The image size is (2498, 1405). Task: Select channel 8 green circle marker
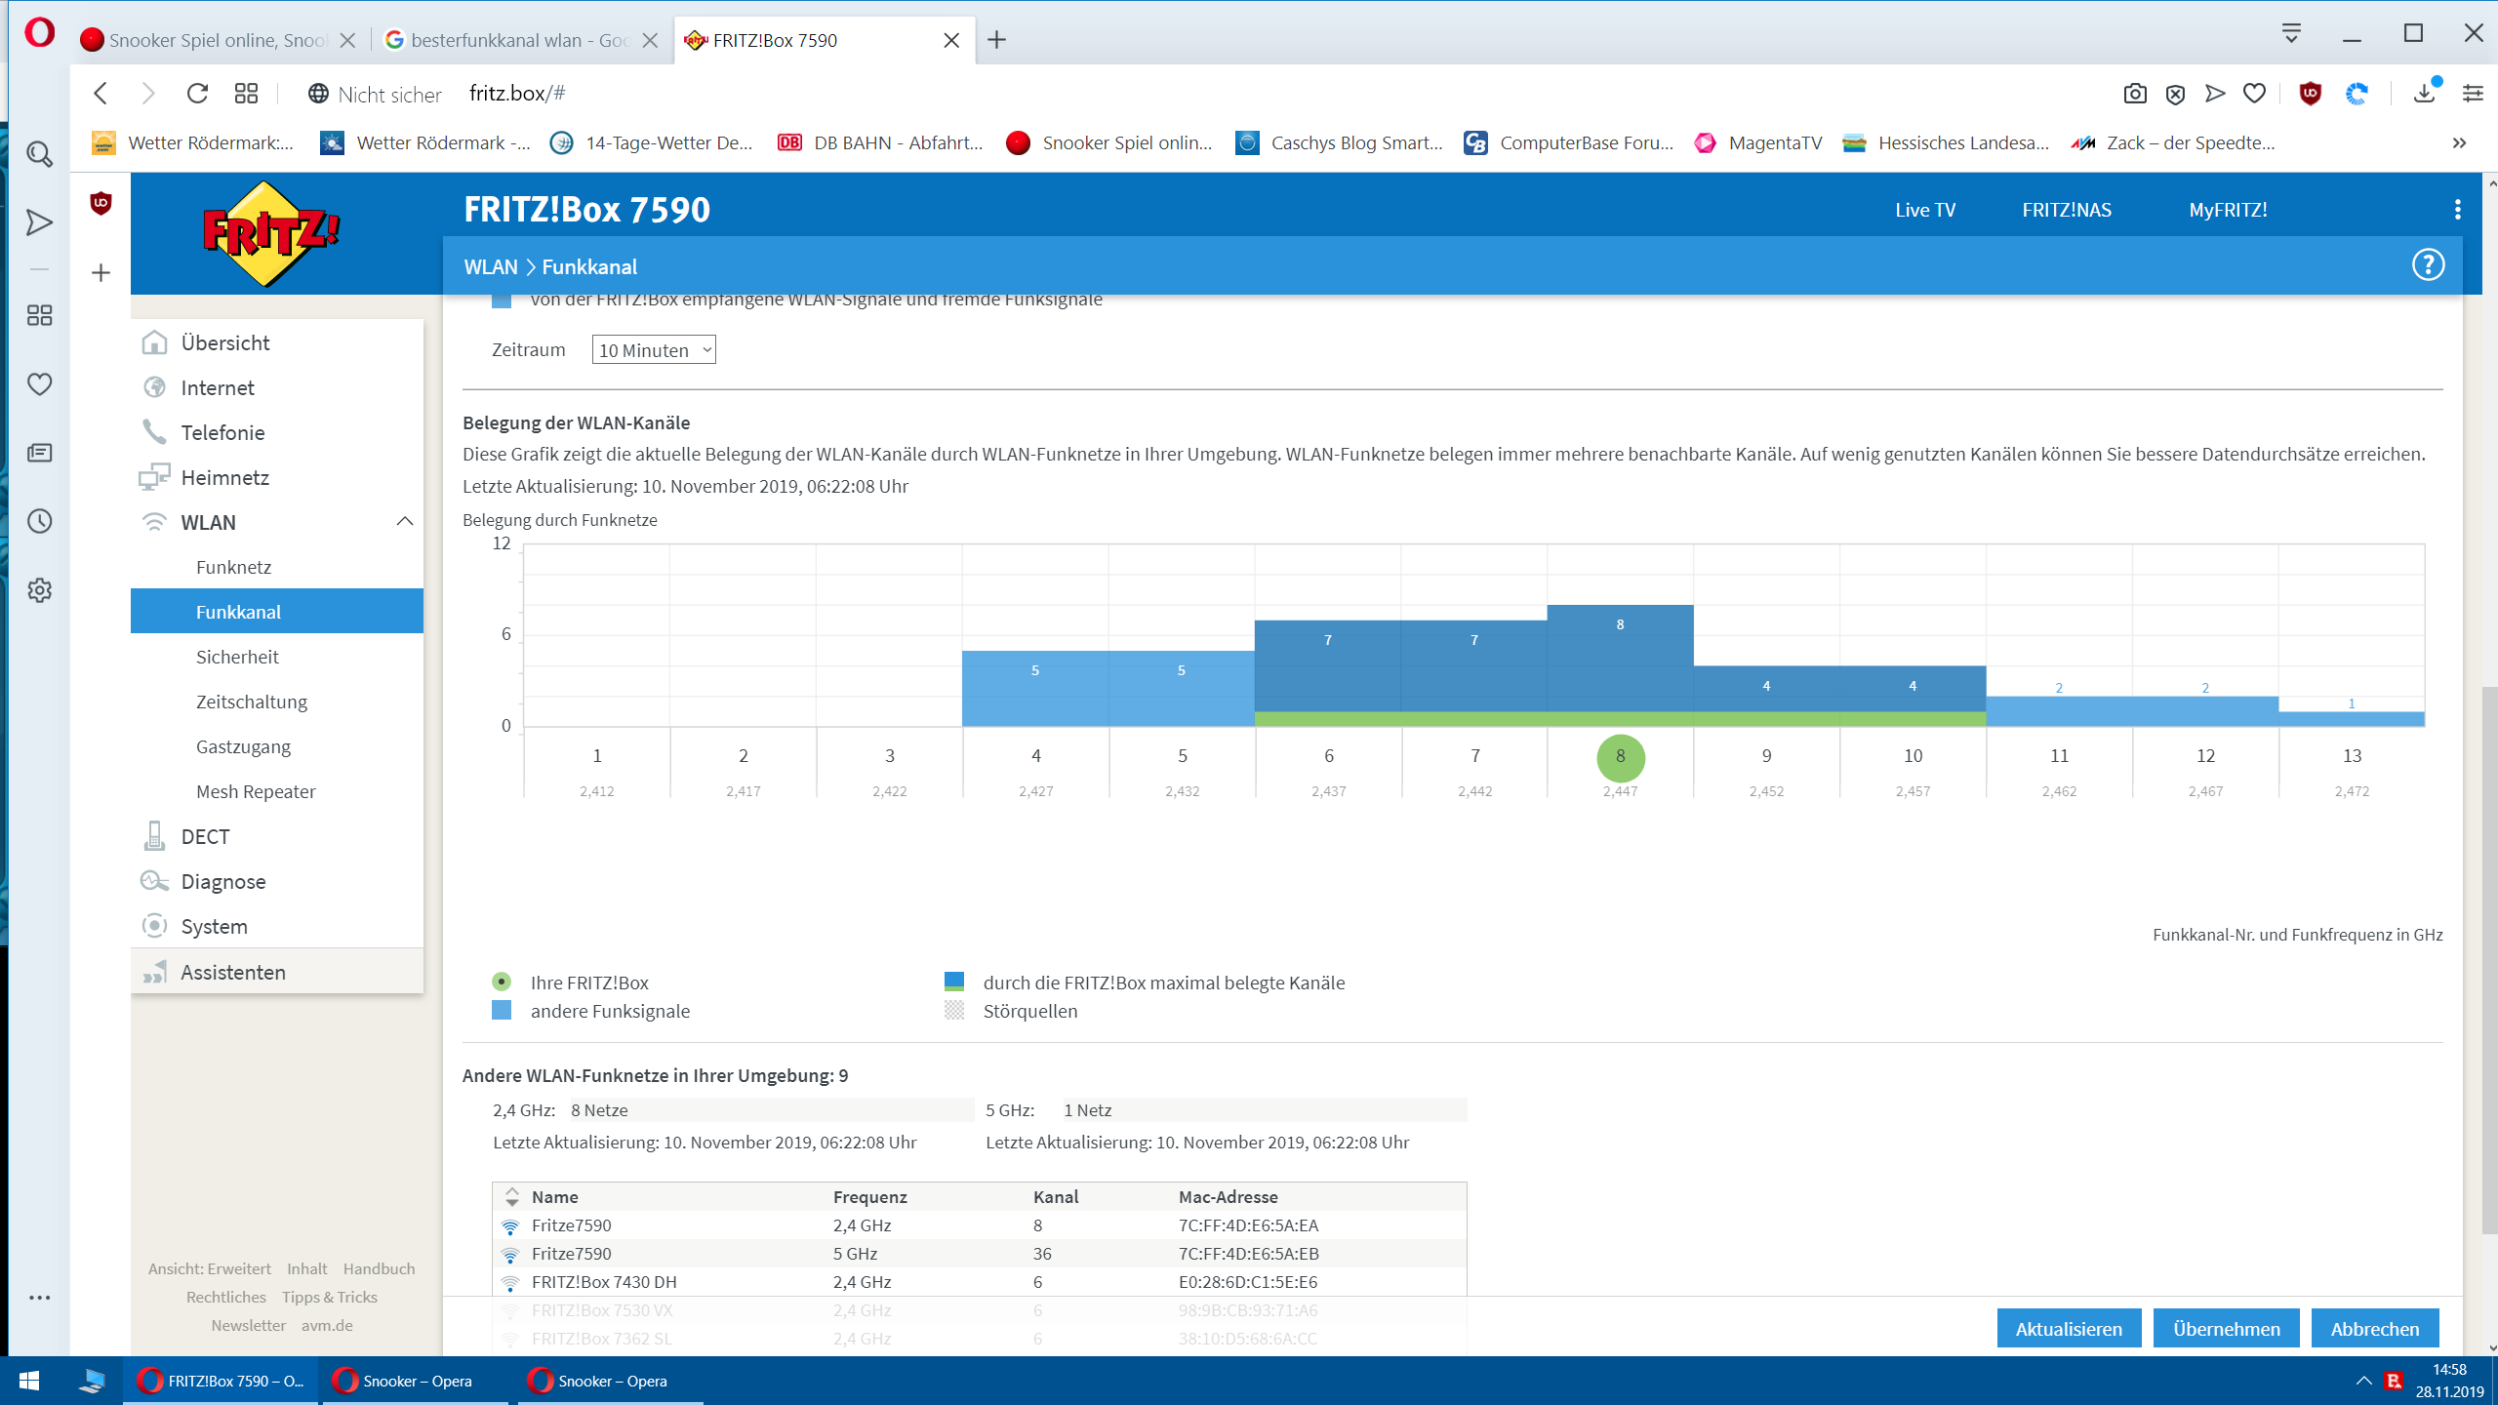point(1620,758)
